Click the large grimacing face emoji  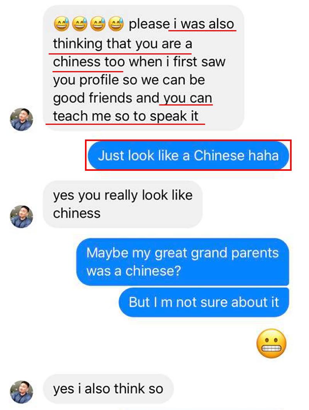coord(272,343)
